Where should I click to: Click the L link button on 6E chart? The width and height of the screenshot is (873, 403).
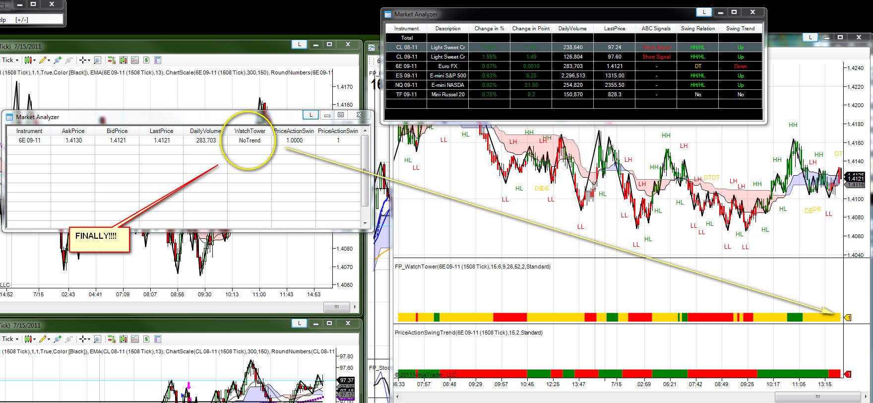[299, 45]
